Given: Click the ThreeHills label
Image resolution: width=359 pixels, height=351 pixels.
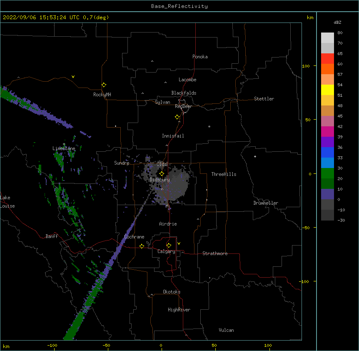Looking at the screenshot, I should point(224,174).
